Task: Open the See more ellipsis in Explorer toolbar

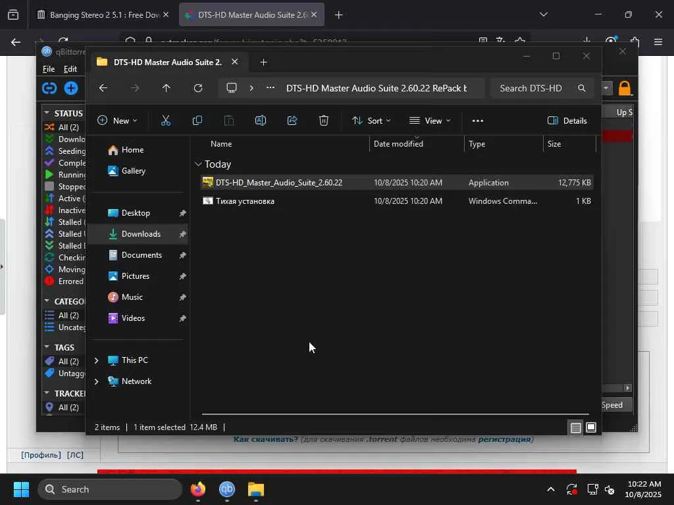Action: pos(478,121)
